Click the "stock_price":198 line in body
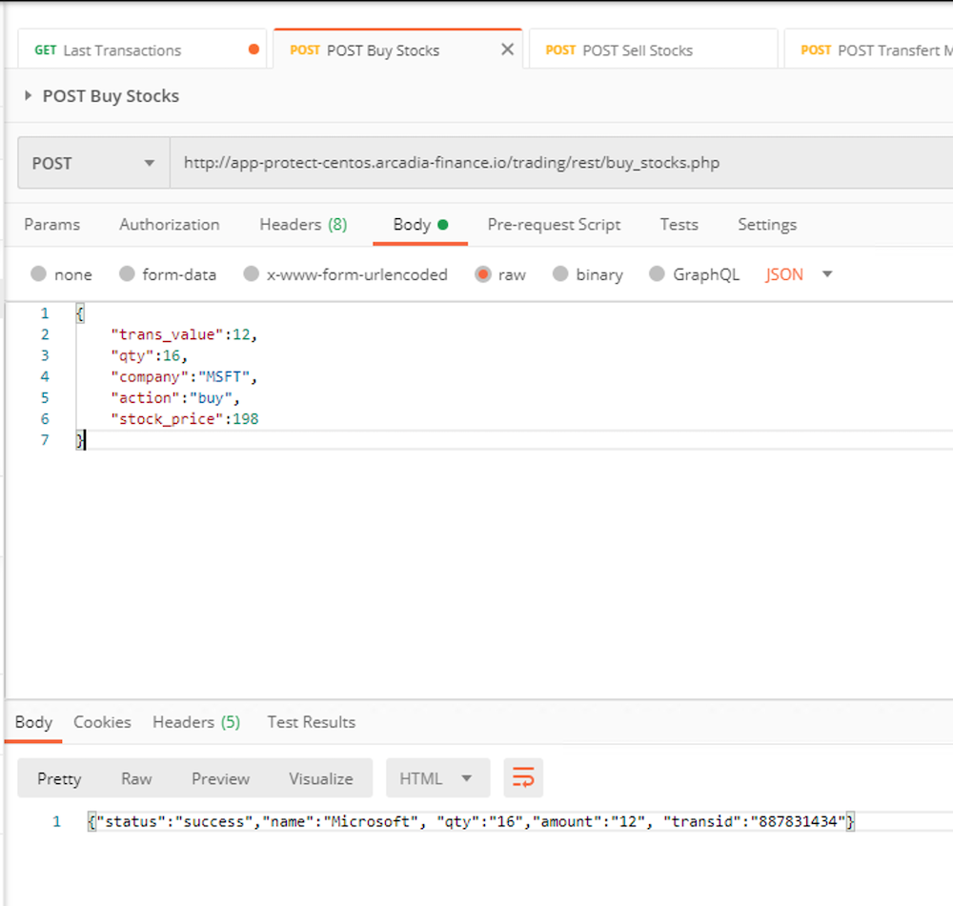 pos(185,418)
